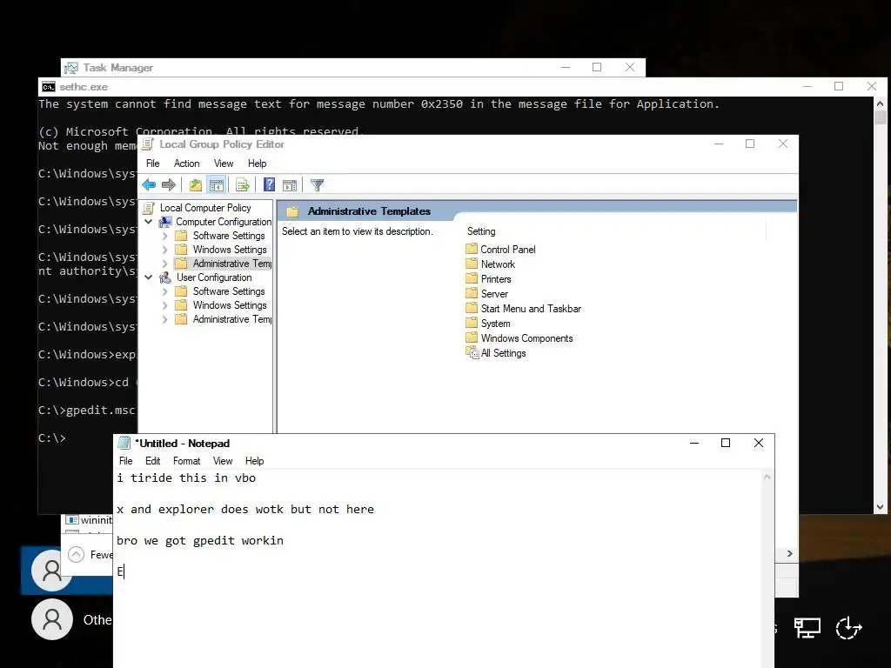Image resolution: width=891 pixels, height=668 pixels.
Task: Click the Computer Configuration computer icon
Action: [x=165, y=222]
